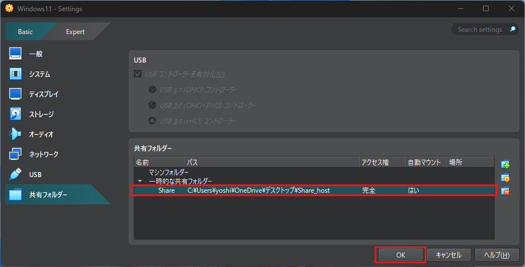Click the キャンセル button
Screen dimensions: 525x267
point(449,255)
